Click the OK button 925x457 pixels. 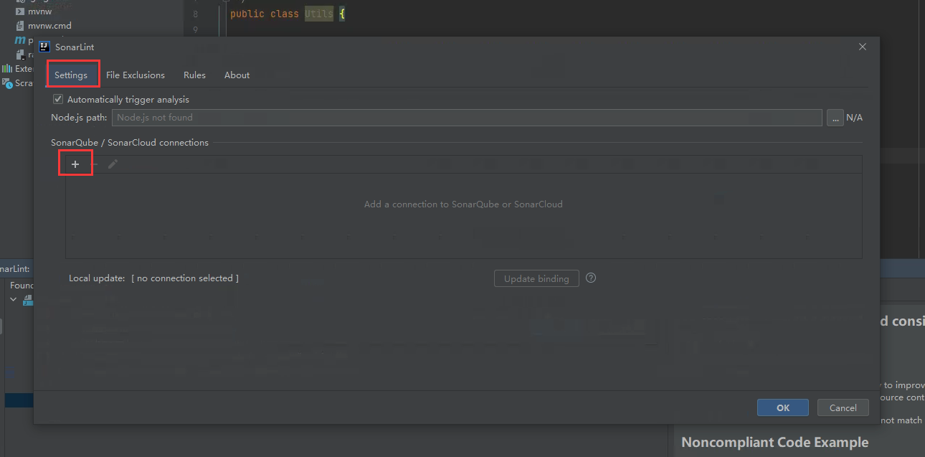point(783,407)
